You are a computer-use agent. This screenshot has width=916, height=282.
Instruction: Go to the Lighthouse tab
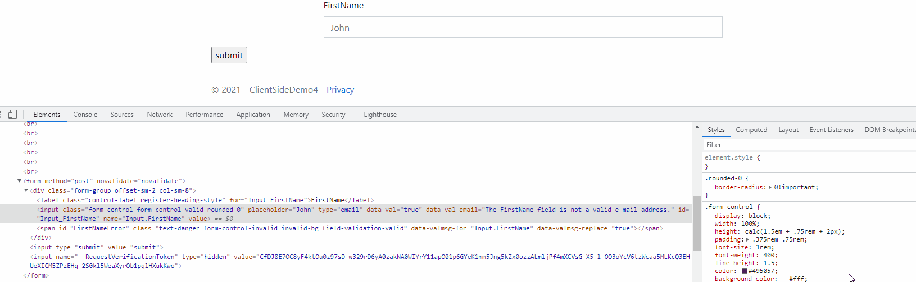(x=380, y=115)
